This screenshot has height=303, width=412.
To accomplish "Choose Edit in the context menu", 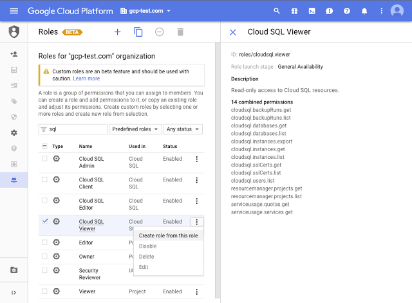I will [169, 267].
